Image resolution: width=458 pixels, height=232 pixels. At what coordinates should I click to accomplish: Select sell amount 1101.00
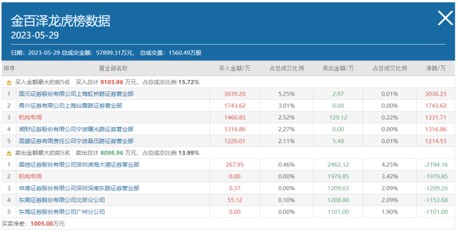click(338, 212)
